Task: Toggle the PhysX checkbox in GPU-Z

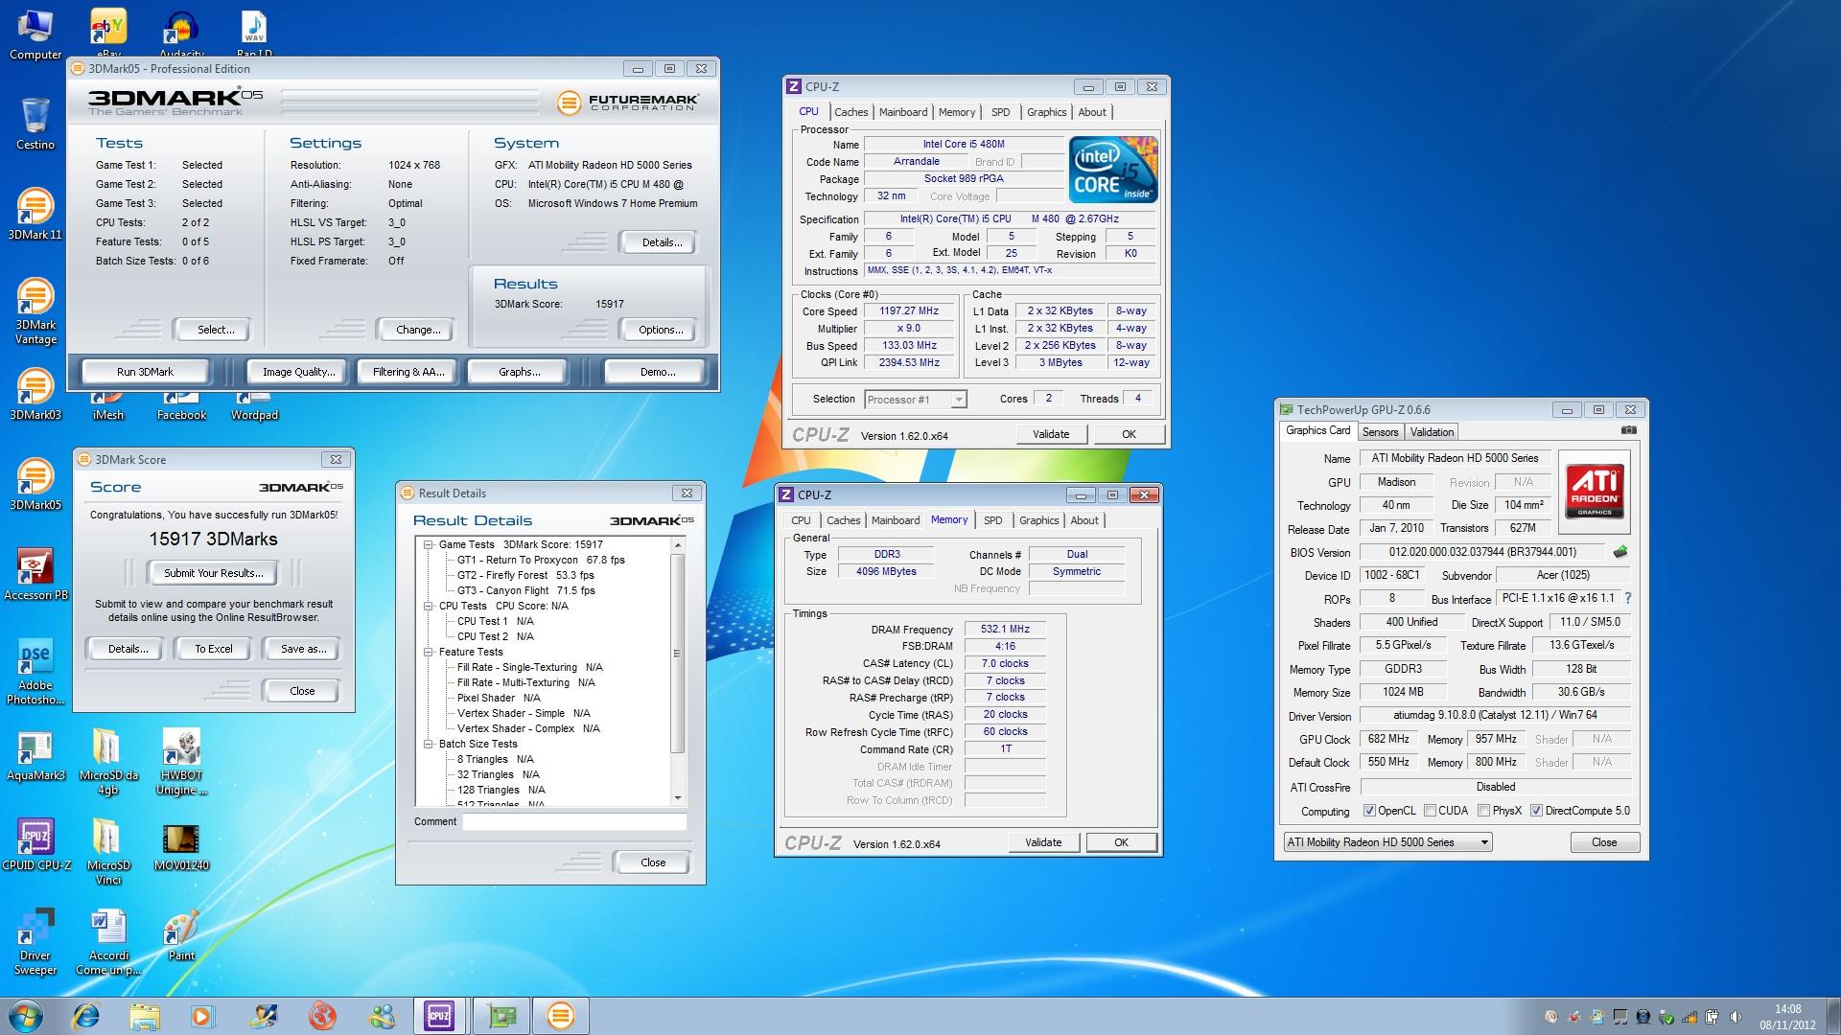Action: [1483, 811]
